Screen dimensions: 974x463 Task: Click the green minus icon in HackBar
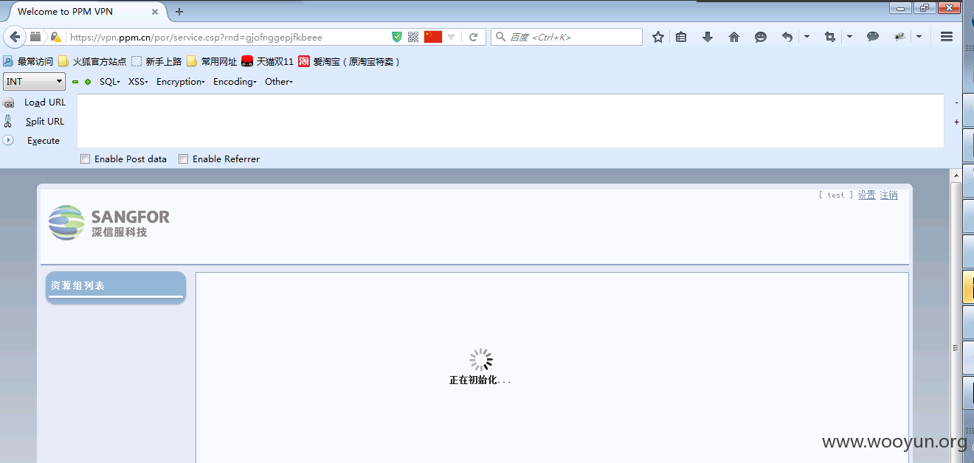pos(75,82)
